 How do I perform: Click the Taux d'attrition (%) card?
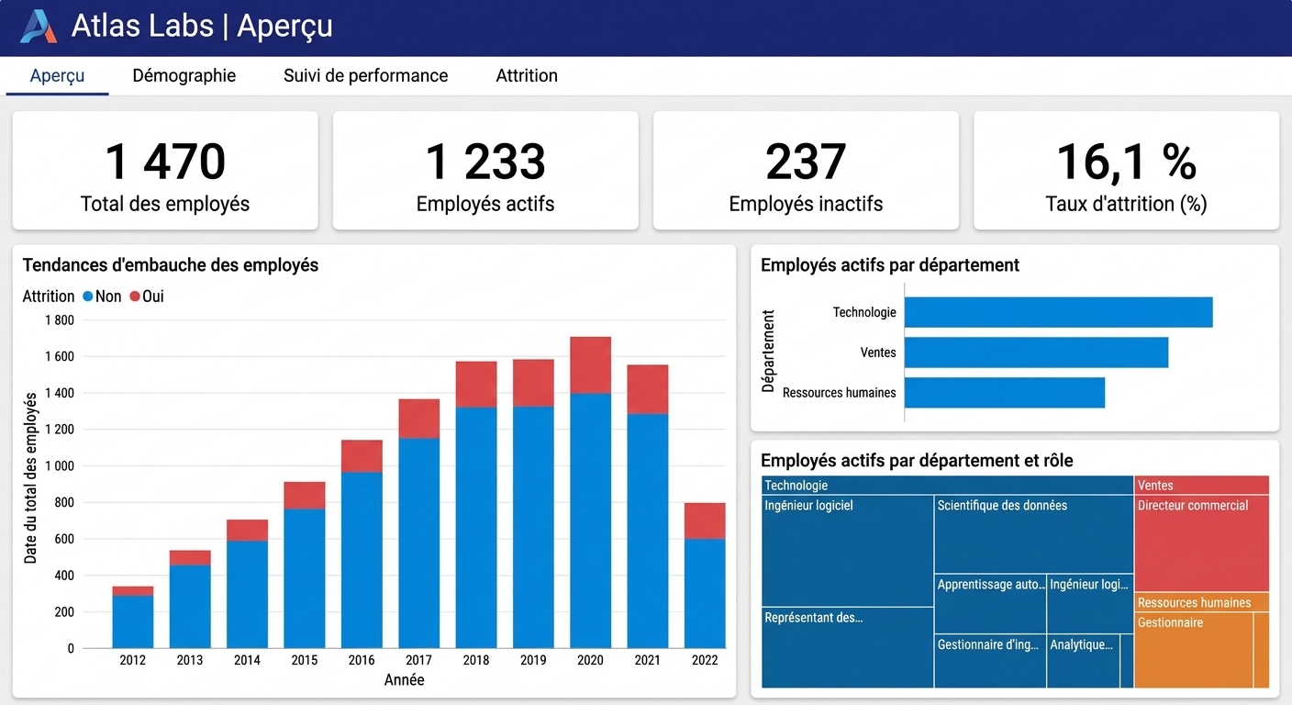pos(1126,171)
